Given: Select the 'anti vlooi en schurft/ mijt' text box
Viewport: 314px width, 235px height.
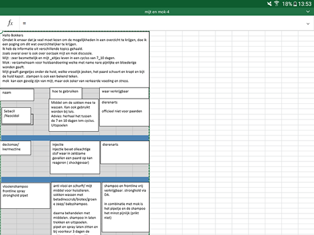Looking at the screenshot, I should (76, 209).
